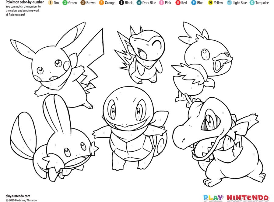274x202 pixels.
Task: Select the Cyndaquil drawing
Action: click(140, 55)
